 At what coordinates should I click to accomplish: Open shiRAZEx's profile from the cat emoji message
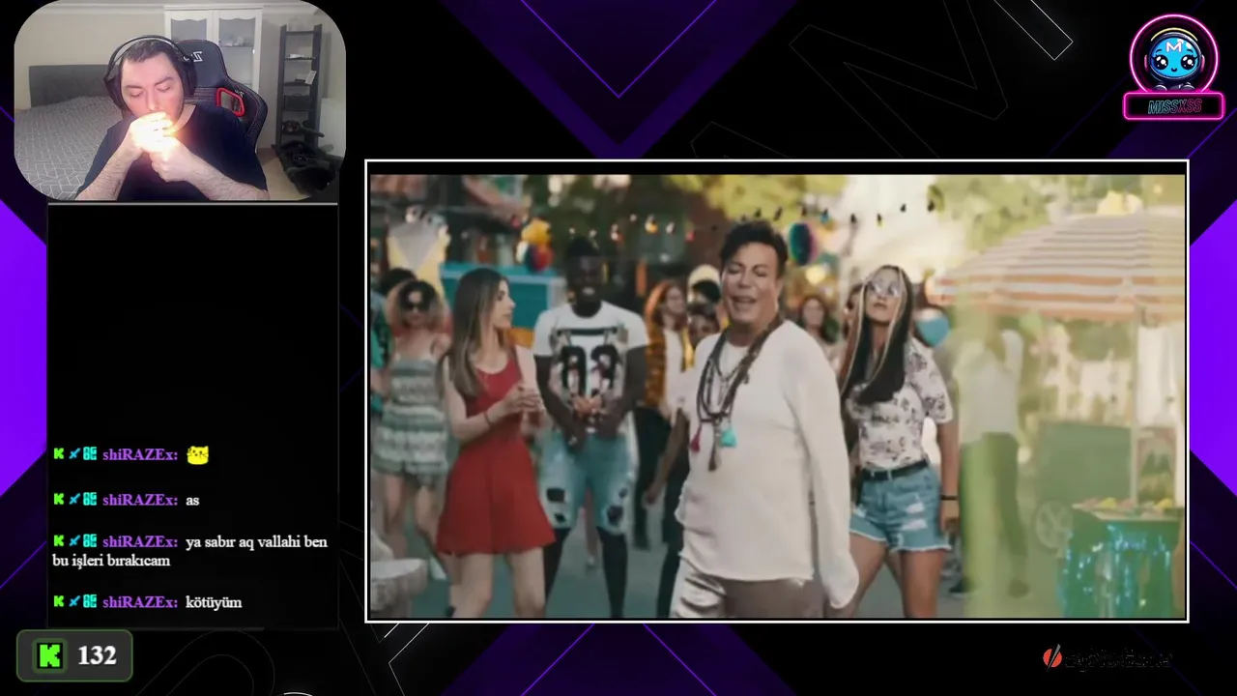point(140,454)
